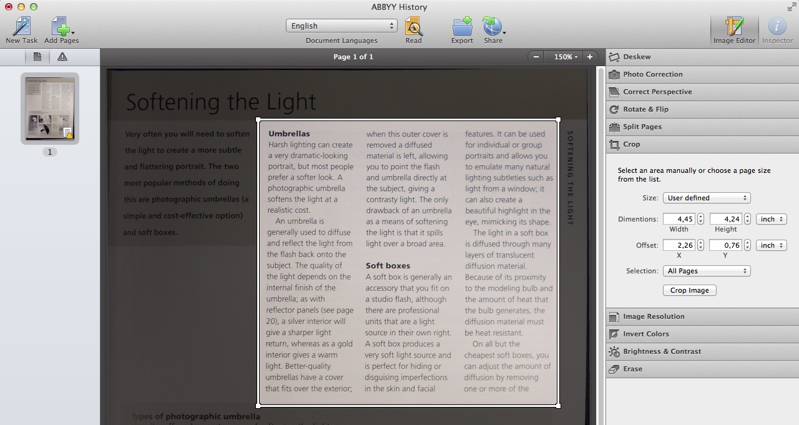The image size is (799, 425).
Task: Open the Selection All Pages dropdown
Action: tap(707, 271)
